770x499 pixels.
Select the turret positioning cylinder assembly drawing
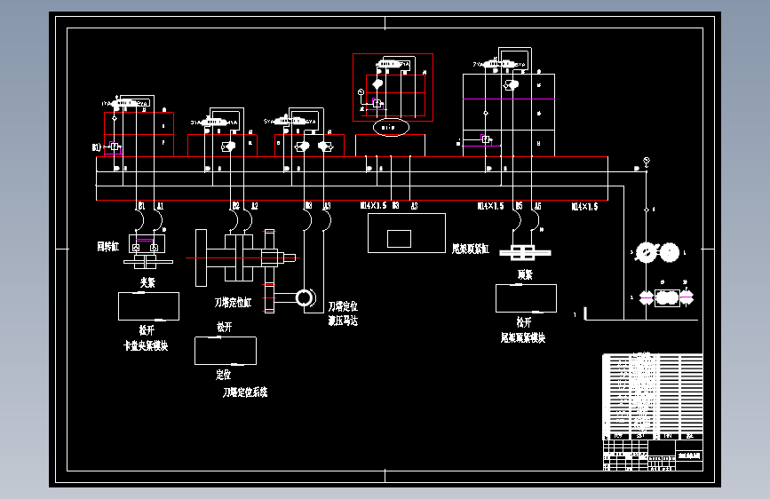click(x=245, y=257)
